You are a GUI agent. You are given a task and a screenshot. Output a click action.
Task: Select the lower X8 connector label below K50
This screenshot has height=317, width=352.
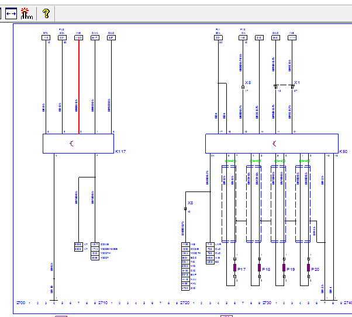[x=191, y=203]
